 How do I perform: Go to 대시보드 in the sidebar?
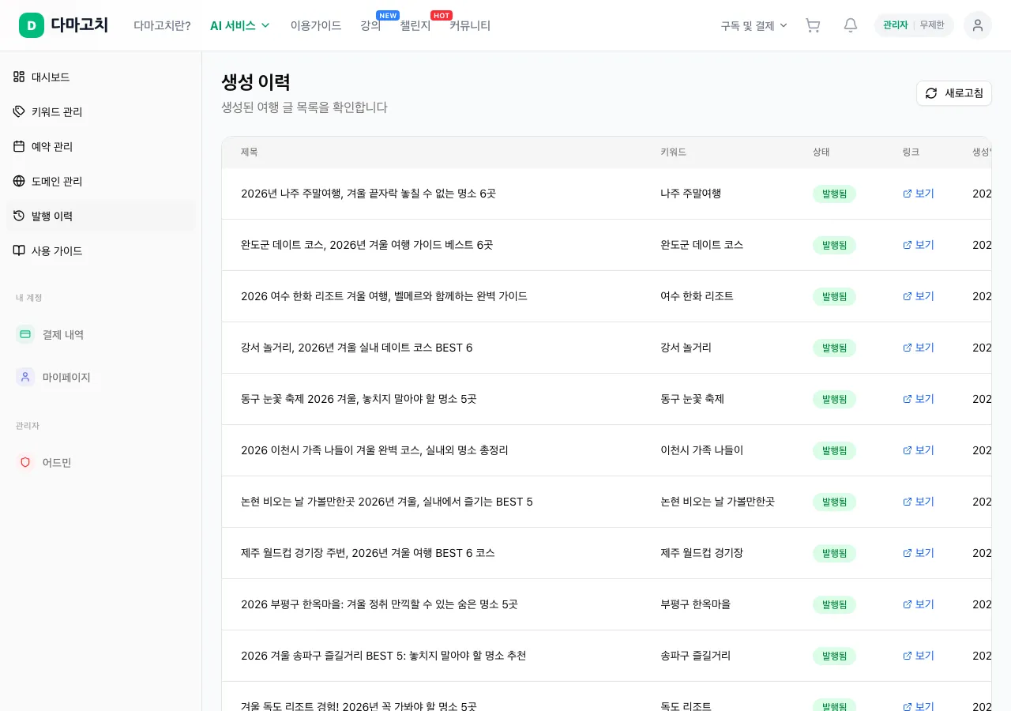(100, 77)
